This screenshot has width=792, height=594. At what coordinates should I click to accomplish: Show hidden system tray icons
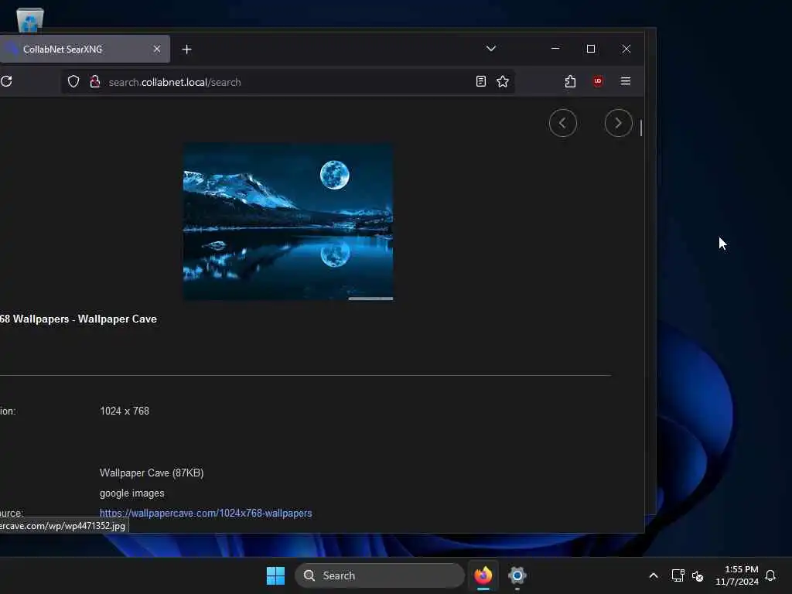[653, 575]
